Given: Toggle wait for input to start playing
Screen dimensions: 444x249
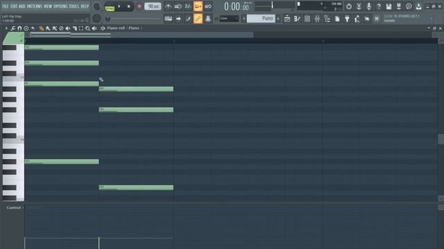Looking at the screenshot, I should point(178,6).
